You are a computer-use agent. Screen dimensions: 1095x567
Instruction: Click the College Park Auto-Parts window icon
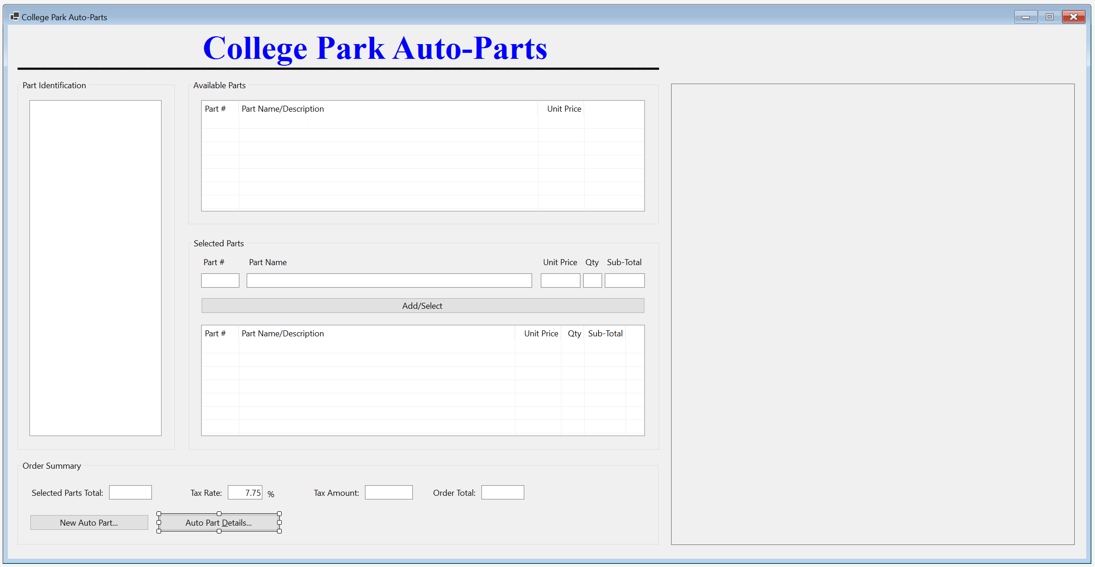coord(15,17)
